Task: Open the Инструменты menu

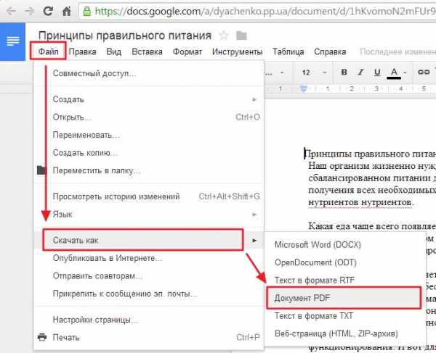Action: (x=237, y=51)
